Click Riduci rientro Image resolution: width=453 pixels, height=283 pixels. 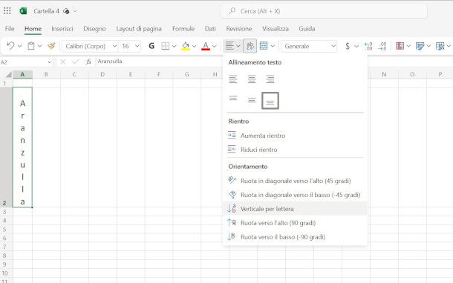(x=295, y=150)
